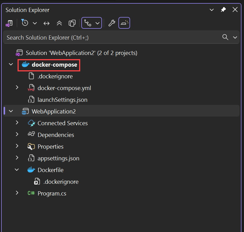Click the search magnifier icon
This screenshot has width=244, height=232.
[225, 37]
